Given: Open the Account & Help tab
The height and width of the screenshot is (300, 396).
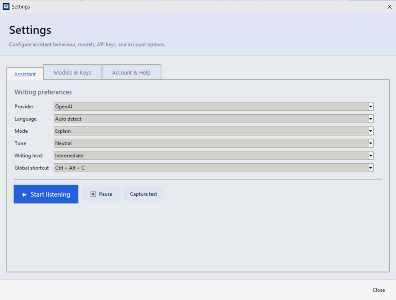Looking at the screenshot, I should [x=131, y=72].
